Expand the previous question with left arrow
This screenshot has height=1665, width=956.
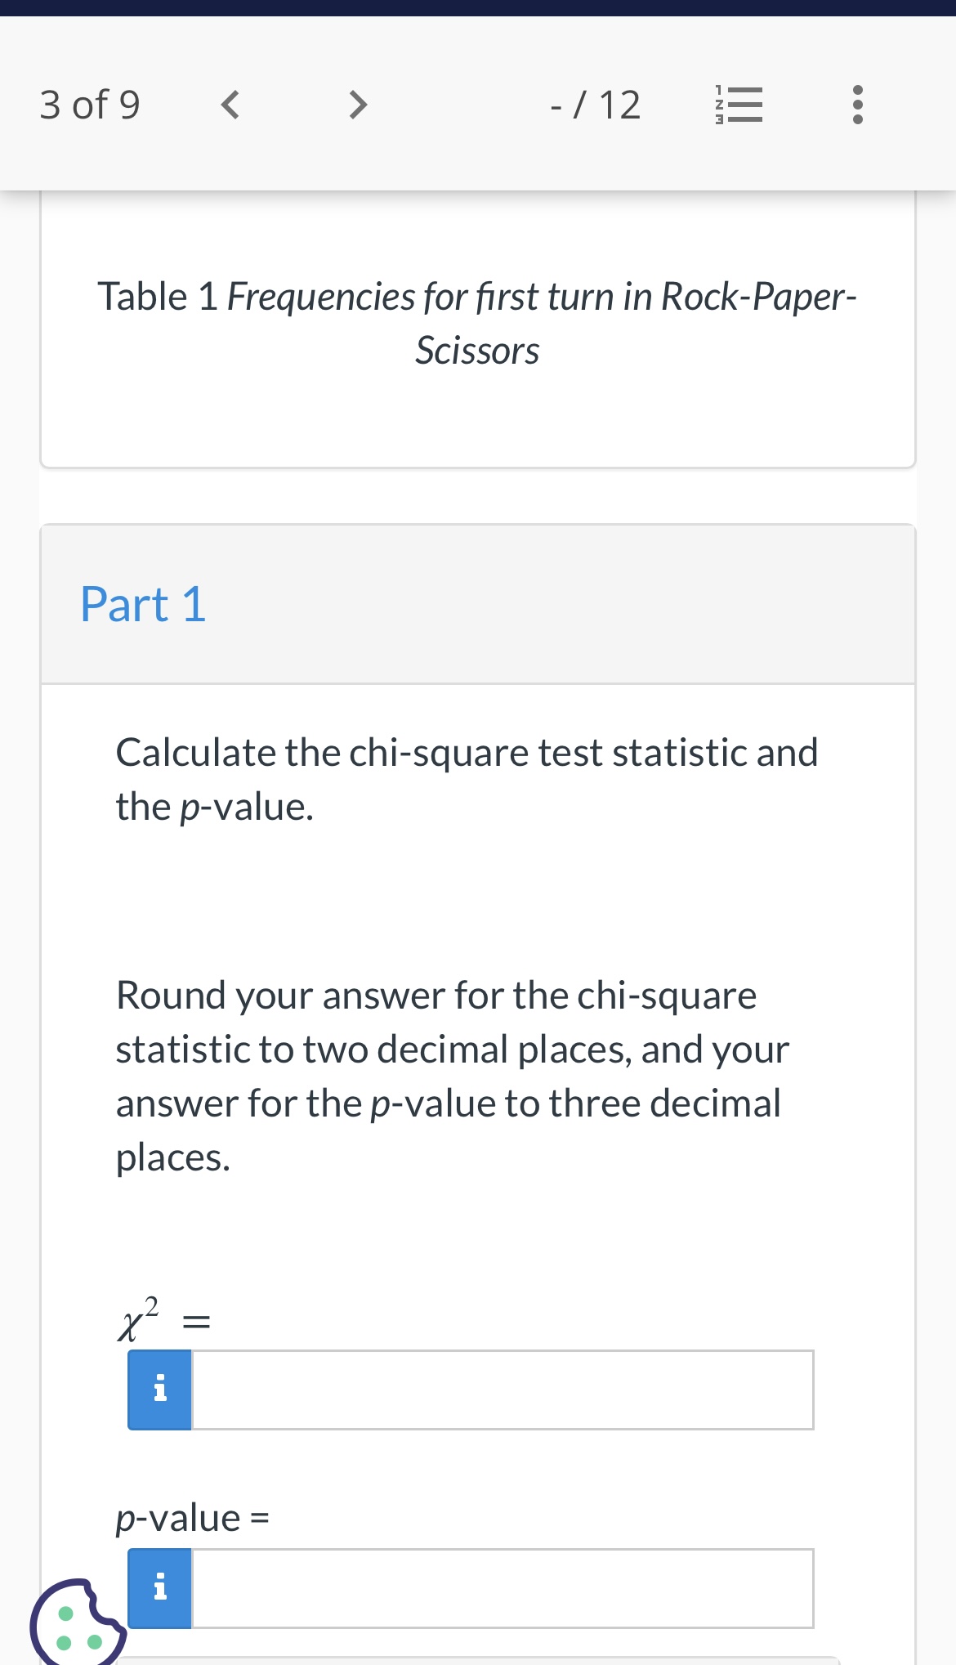[x=230, y=104]
